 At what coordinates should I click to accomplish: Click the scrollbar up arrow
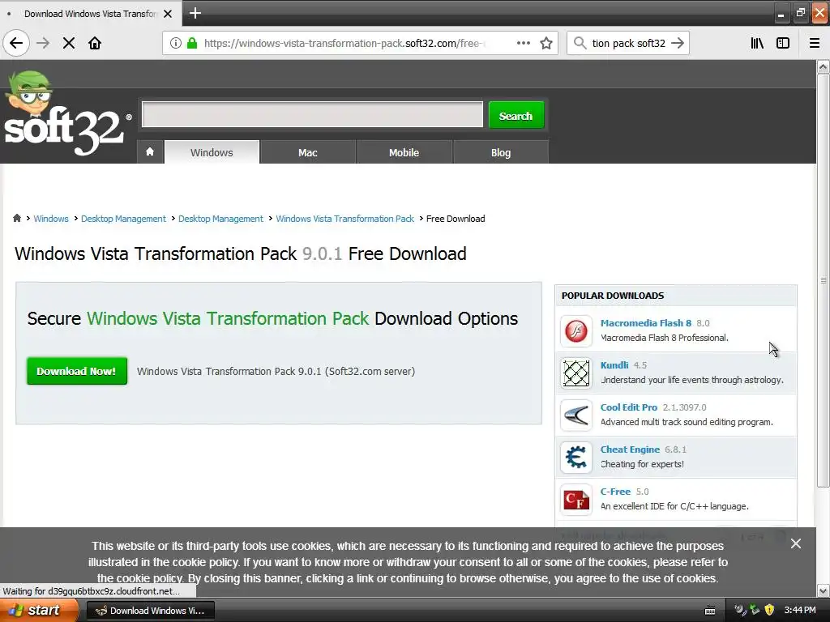823,67
